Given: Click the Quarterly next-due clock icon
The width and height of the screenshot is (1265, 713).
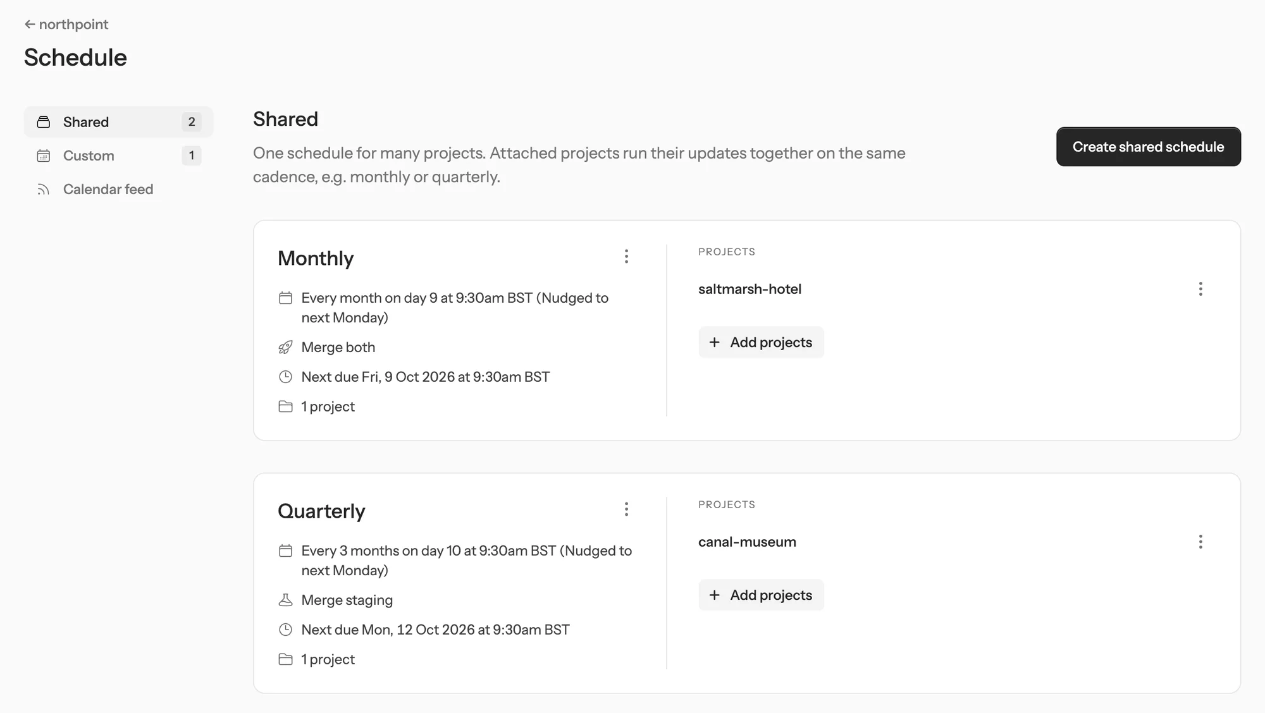Looking at the screenshot, I should pyautogui.click(x=285, y=630).
